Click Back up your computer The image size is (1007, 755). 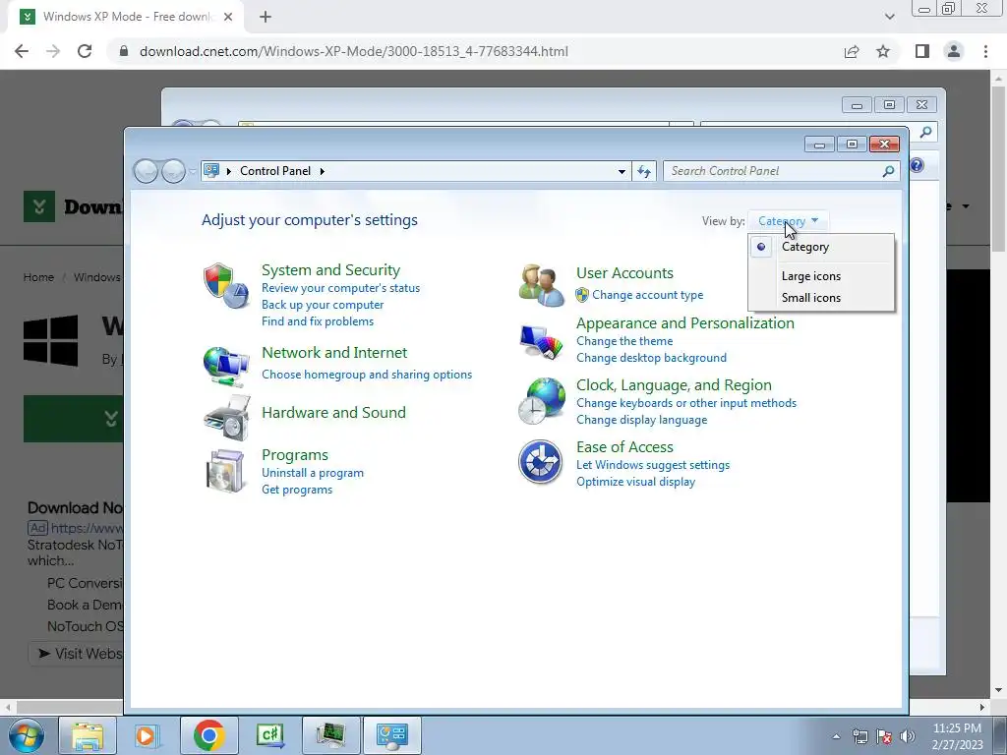[323, 305]
